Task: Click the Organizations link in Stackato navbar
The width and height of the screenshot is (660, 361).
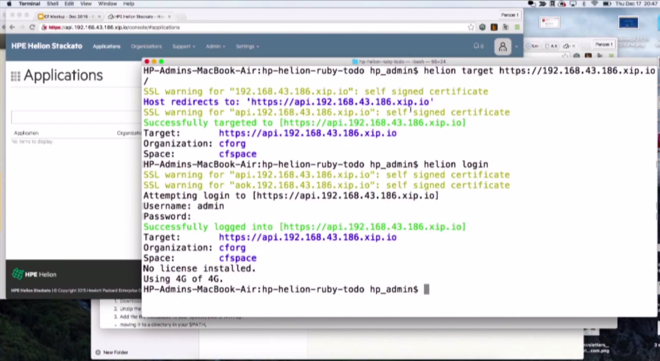Action: click(146, 46)
